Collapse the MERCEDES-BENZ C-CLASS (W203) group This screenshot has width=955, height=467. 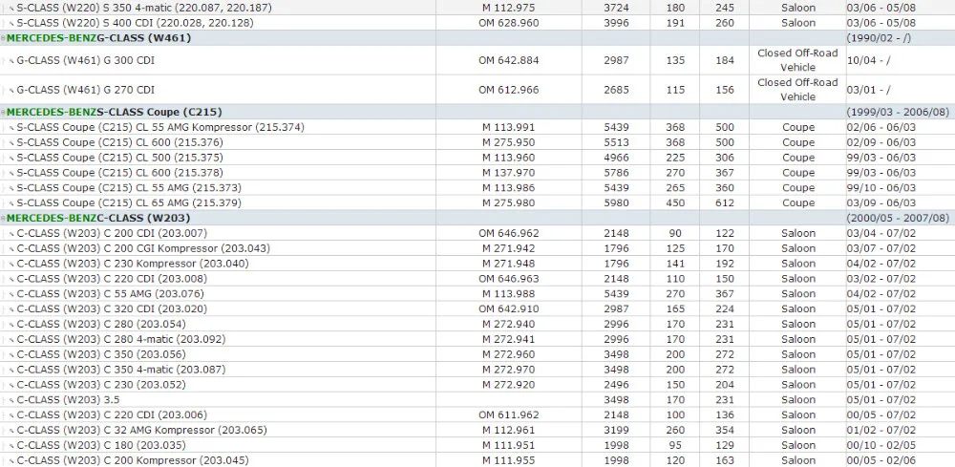coord(3,218)
